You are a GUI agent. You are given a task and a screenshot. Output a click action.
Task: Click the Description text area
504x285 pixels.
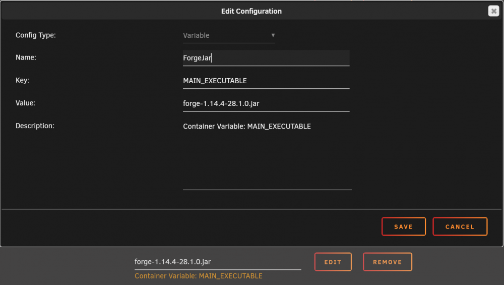[267, 155]
